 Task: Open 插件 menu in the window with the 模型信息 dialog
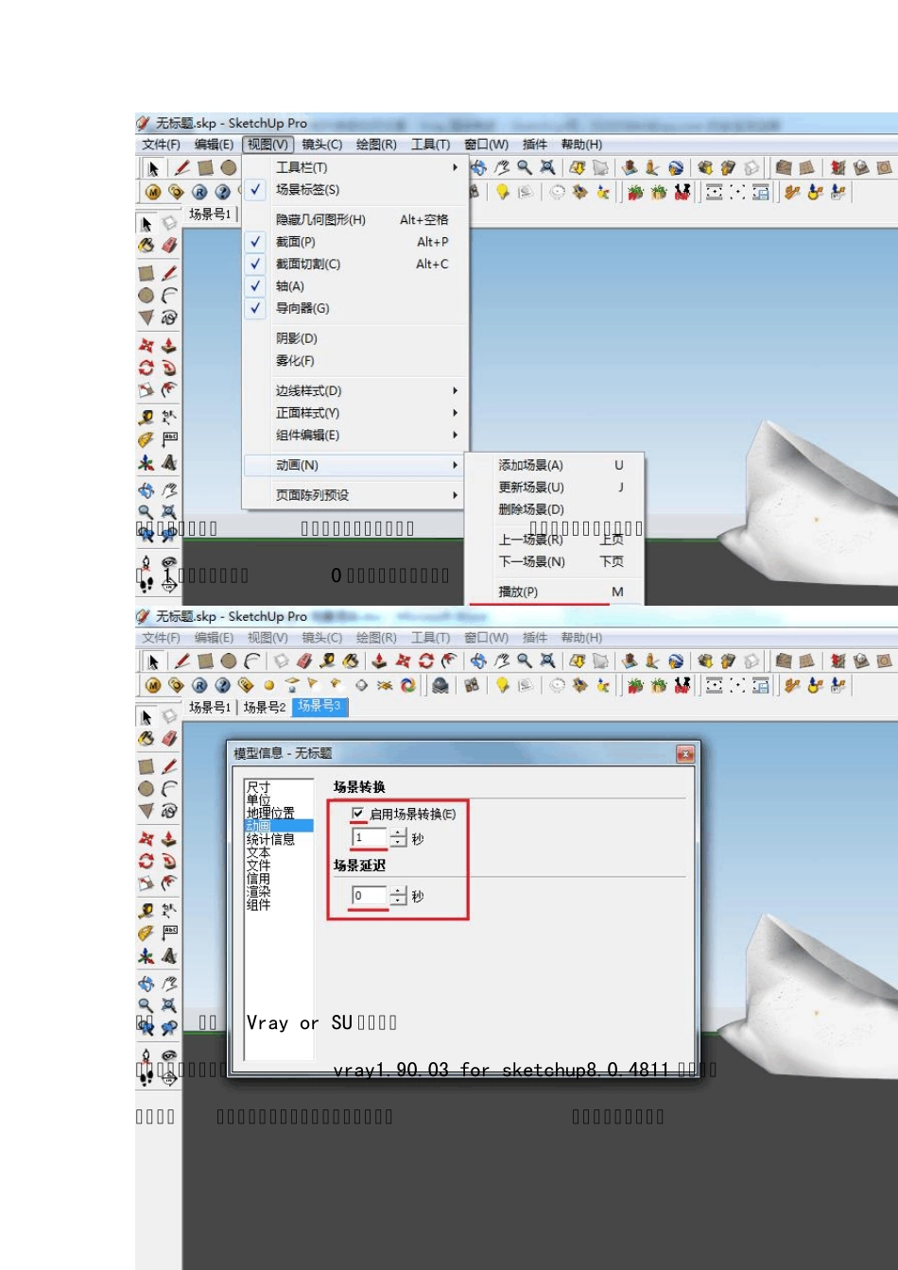(x=535, y=638)
